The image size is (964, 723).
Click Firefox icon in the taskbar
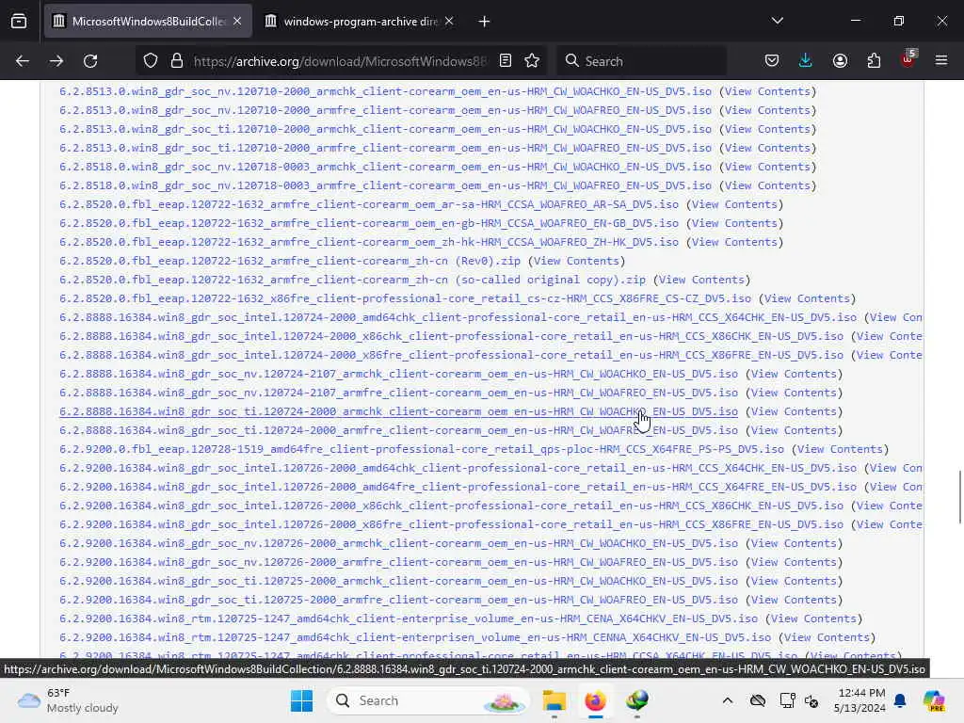coord(595,700)
